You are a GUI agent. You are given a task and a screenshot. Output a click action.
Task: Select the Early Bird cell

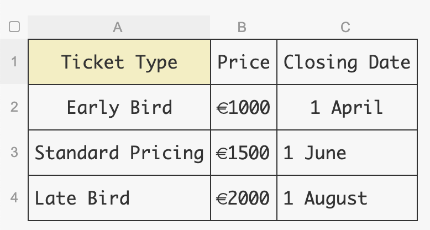119,107
